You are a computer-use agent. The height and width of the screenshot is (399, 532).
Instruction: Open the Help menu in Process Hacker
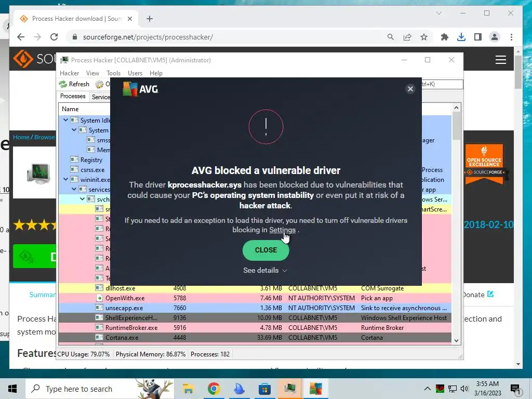(156, 73)
